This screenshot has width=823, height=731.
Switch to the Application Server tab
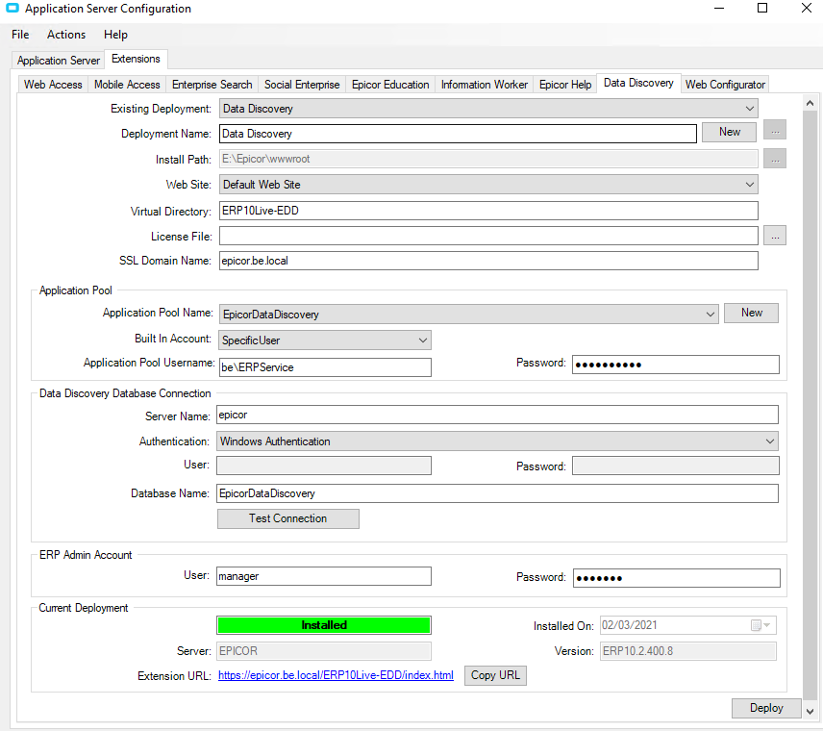click(59, 61)
